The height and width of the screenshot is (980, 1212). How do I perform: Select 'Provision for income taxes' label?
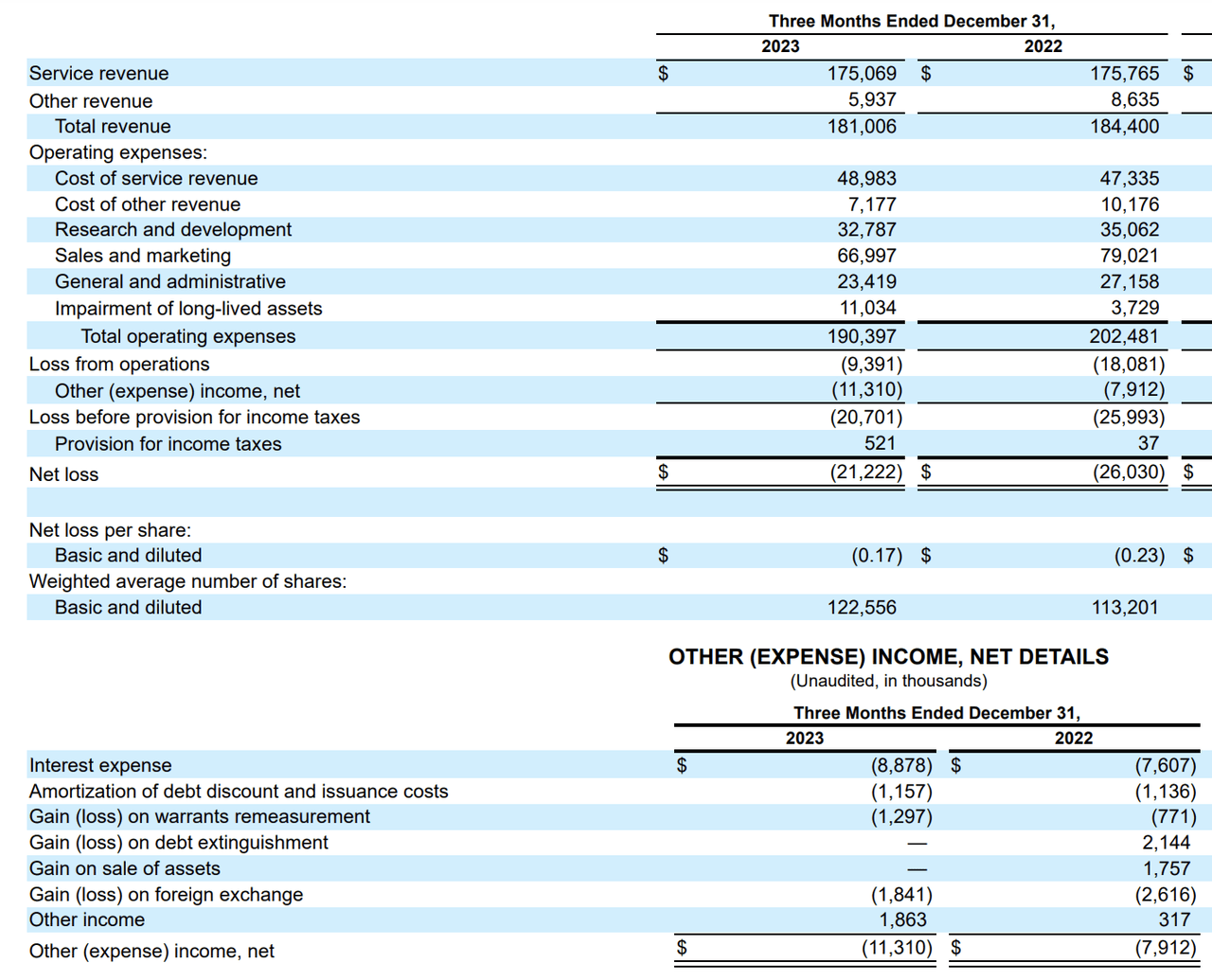point(169,443)
